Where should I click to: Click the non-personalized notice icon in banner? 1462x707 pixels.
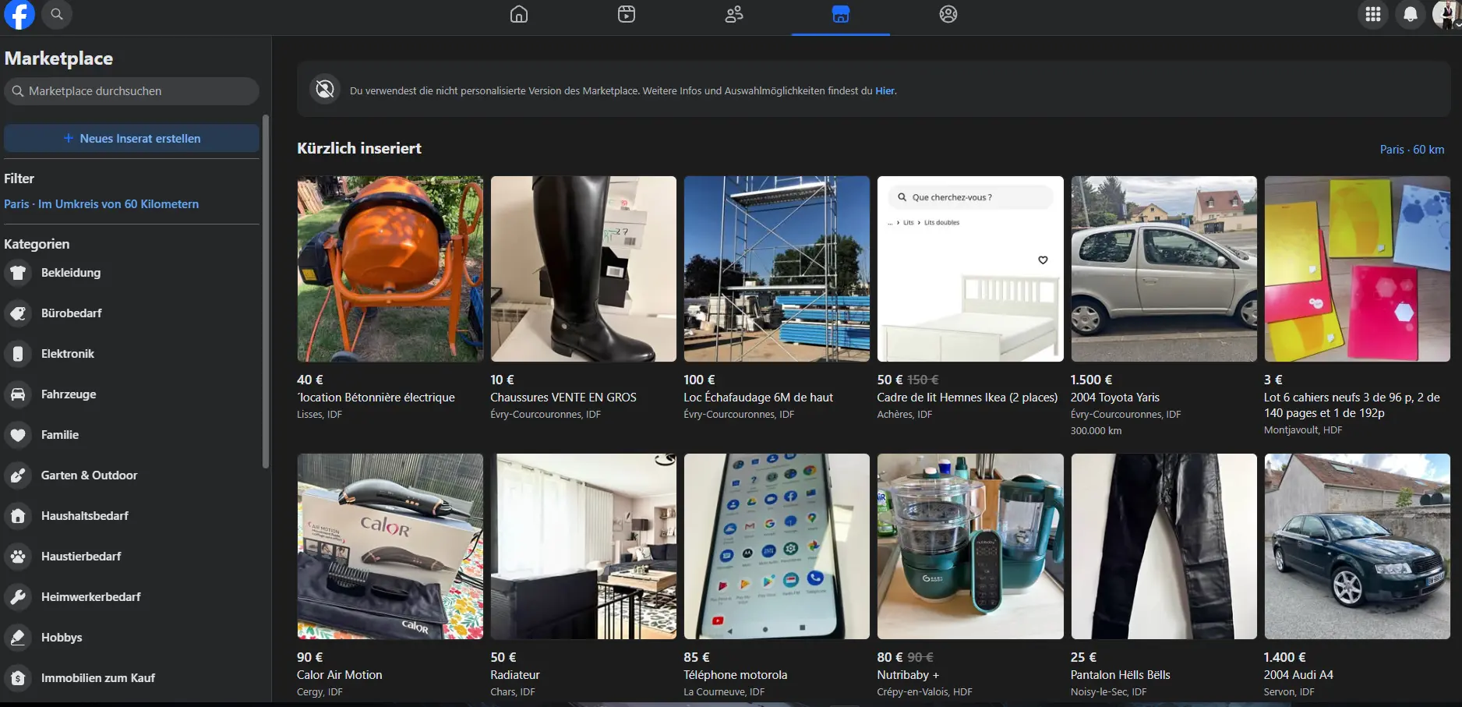tap(325, 90)
